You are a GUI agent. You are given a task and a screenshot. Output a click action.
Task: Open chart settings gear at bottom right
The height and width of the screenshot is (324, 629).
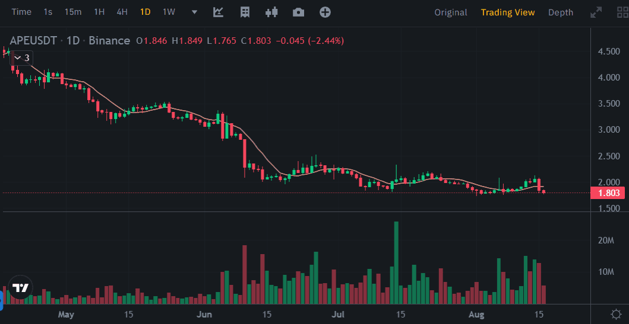617,314
